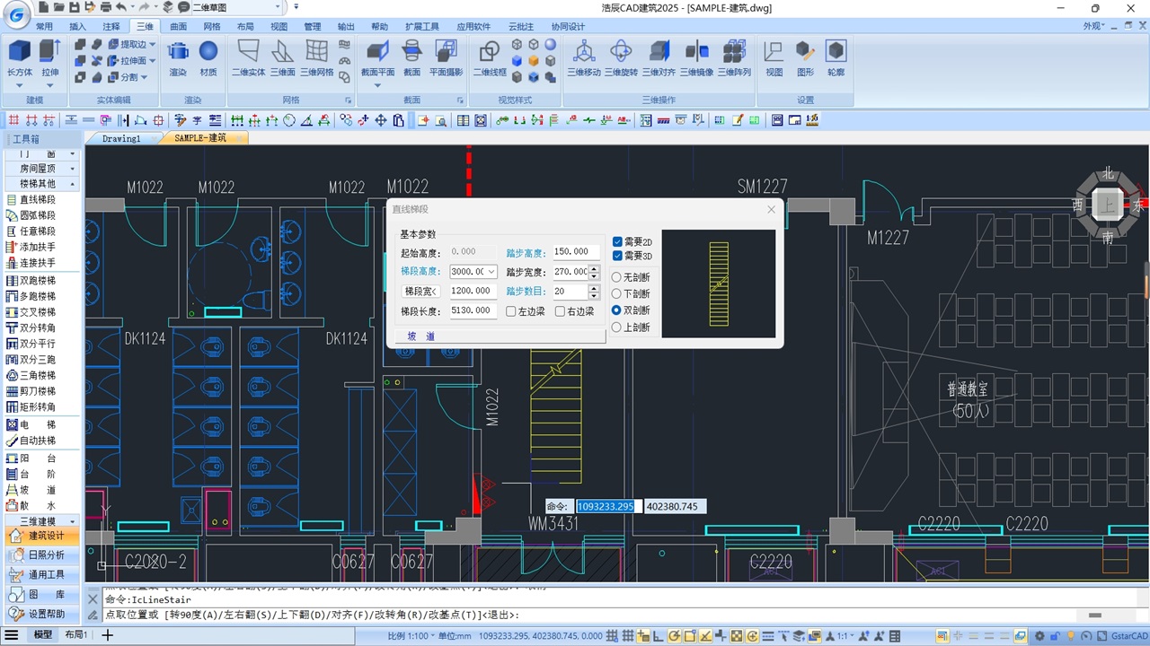Screen dimensions: 1150x646
Task: Expand the 长方体 dropdown arrow
Action: [20, 86]
